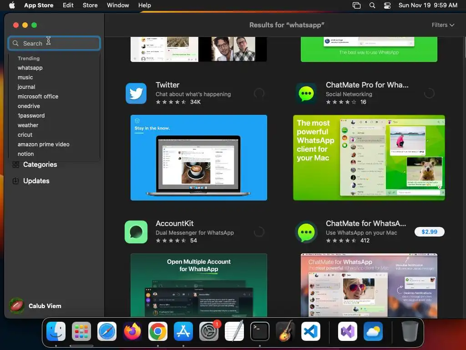Click the Updates arrow icon
Image resolution: width=466 pixels, height=350 pixels.
click(x=16, y=181)
